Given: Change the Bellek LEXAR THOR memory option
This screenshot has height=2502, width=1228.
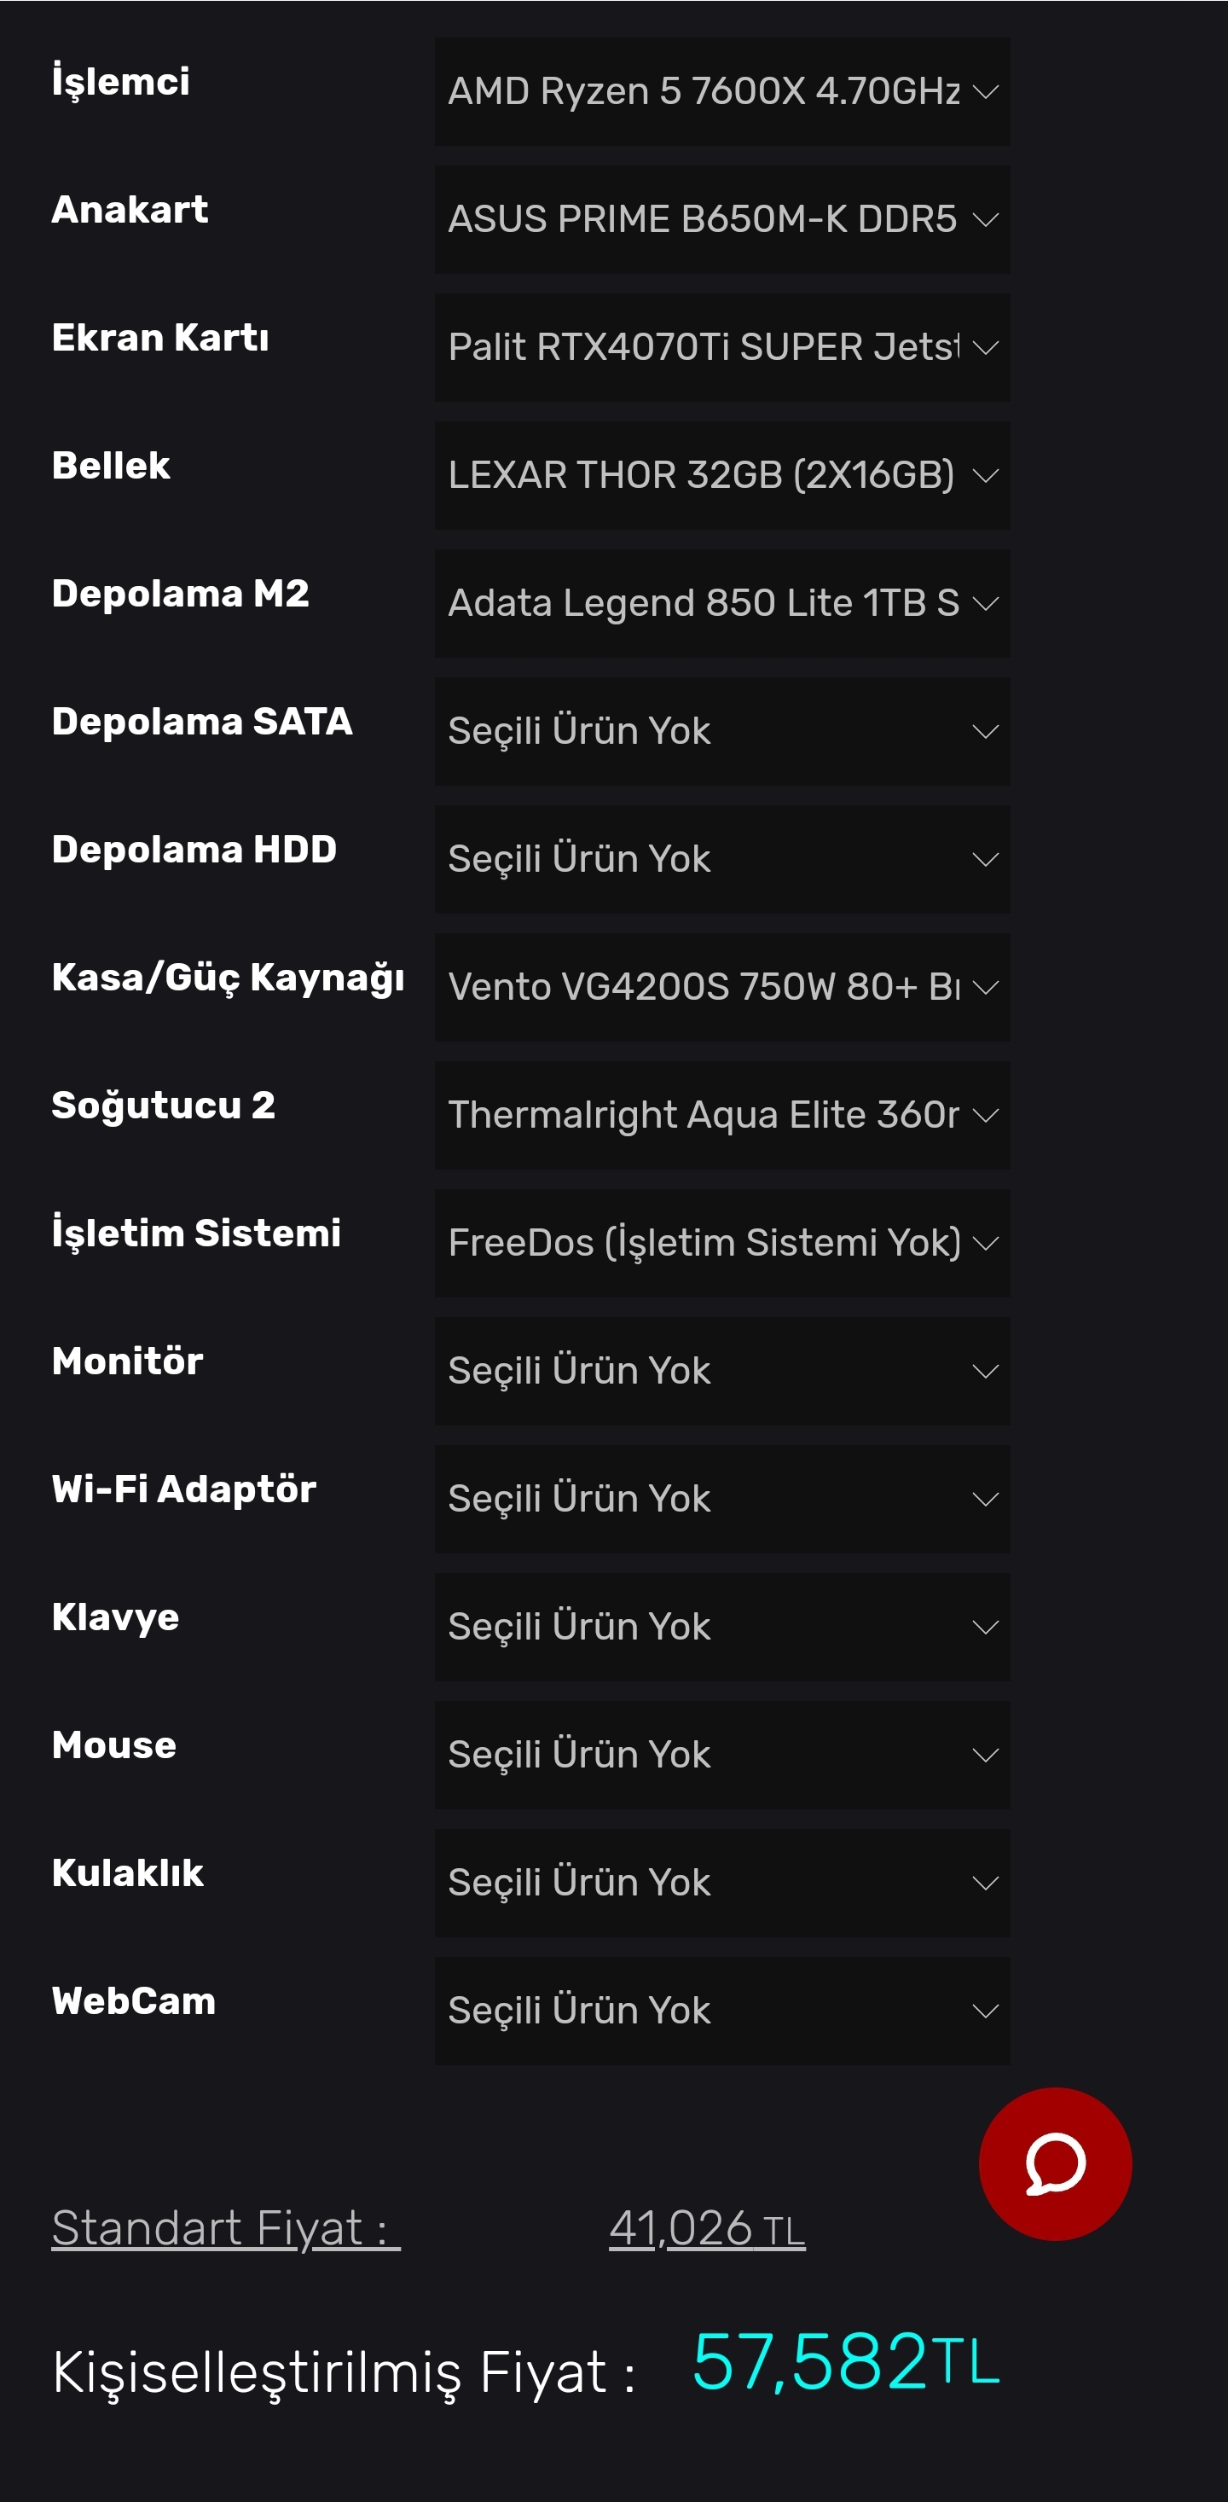Looking at the screenshot, I should [x=721, y=476].
